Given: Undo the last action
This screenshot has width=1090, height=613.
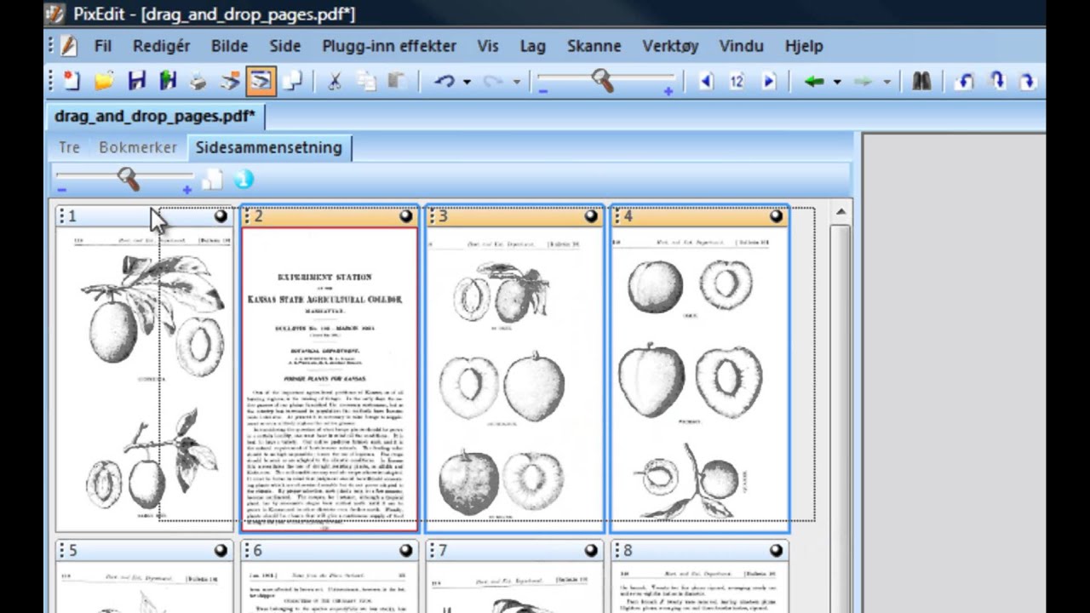Looking at the screenshot, I should point(445,82).
